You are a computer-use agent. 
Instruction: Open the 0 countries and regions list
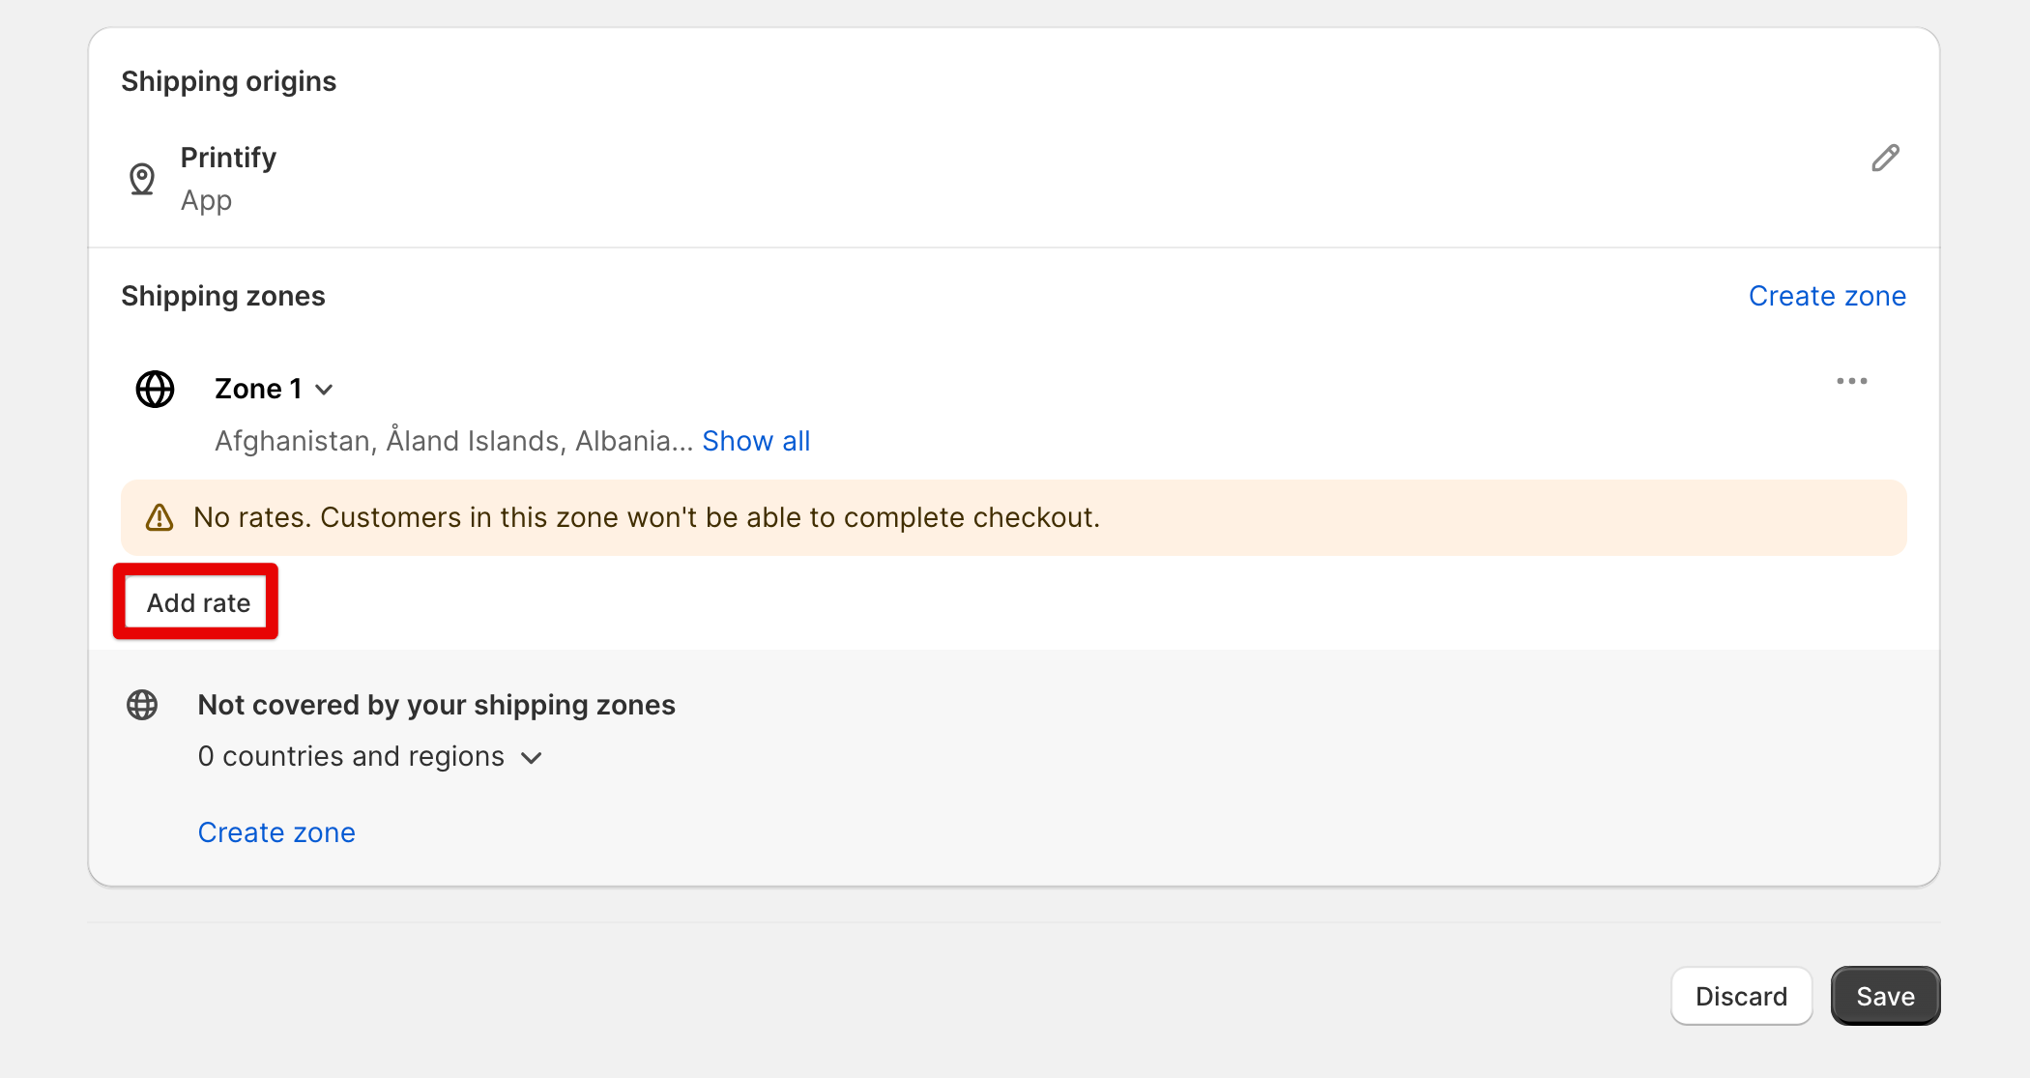point(369,756)
